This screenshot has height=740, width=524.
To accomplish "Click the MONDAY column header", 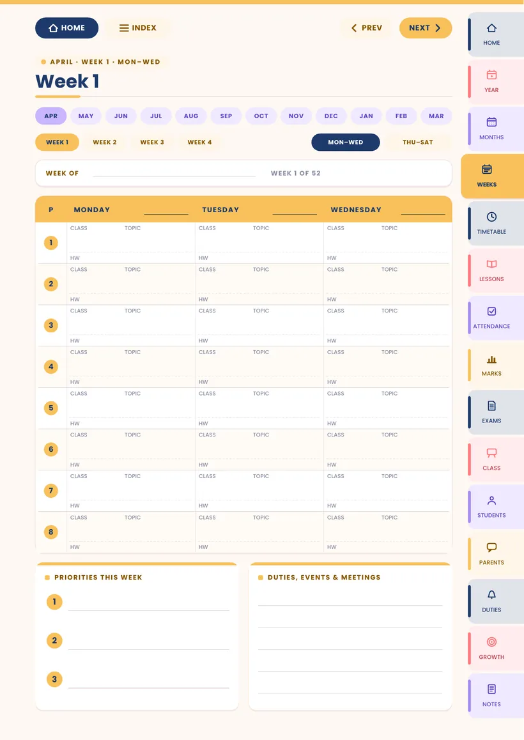I will tap(91, 210).
